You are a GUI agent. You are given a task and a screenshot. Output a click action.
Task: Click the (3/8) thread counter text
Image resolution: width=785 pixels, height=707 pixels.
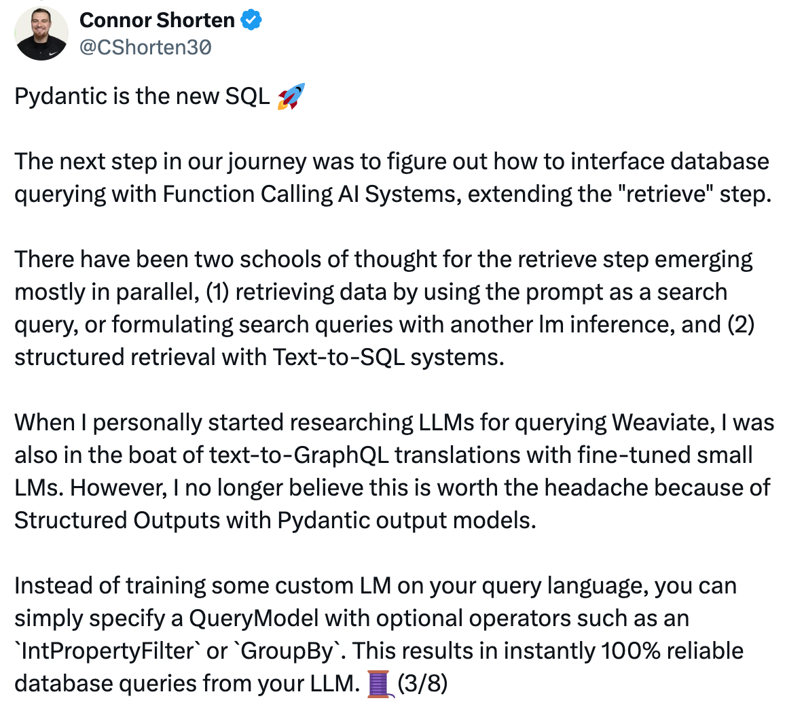(422, 683)
